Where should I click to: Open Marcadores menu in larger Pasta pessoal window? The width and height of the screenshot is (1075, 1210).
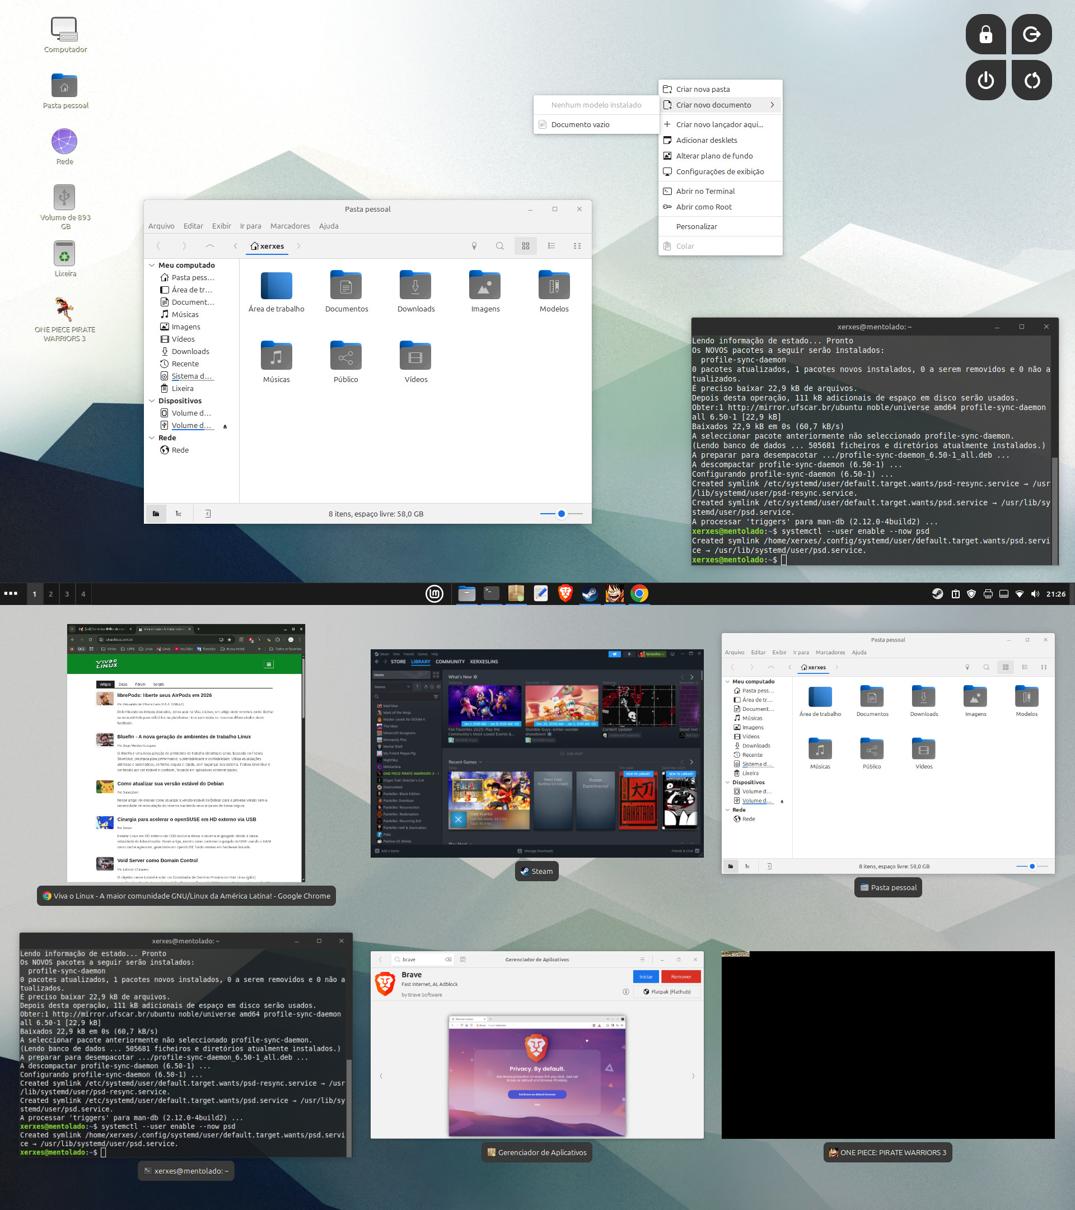pyautogui.click(x=290, y=226)
